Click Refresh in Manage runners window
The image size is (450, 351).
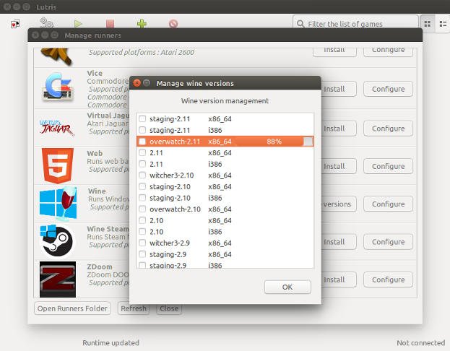tap(134, 308)
